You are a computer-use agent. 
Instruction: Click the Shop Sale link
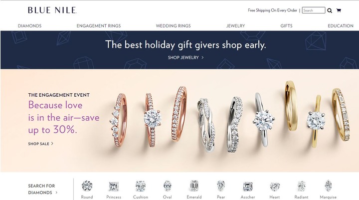[41, 144]
